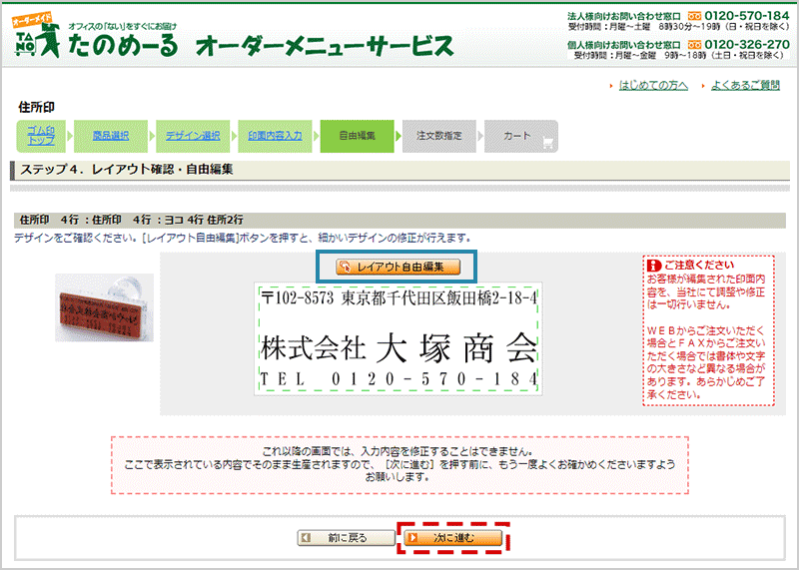Click the 次に進む button
799x570 pixels.
[x=453, y=538]
